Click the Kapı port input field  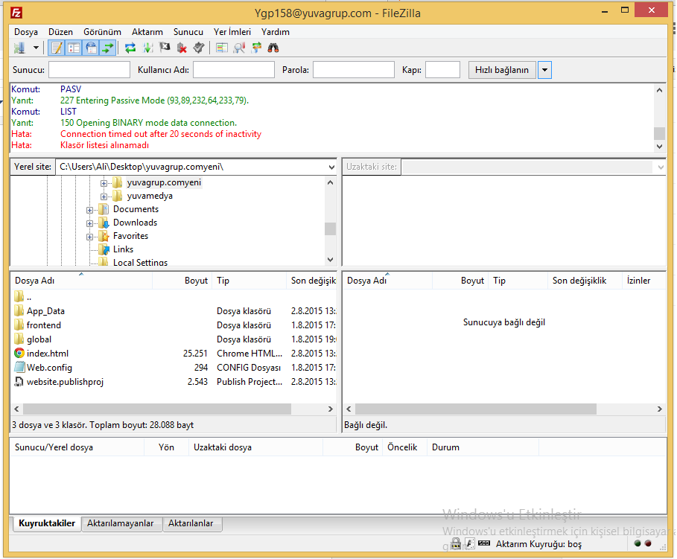click(442, 70)
